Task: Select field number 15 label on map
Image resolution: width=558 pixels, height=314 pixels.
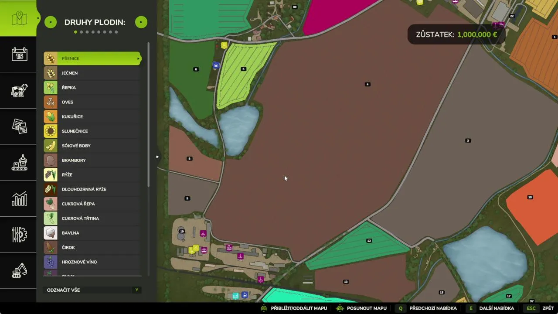Action: click(x=442, y=292)
